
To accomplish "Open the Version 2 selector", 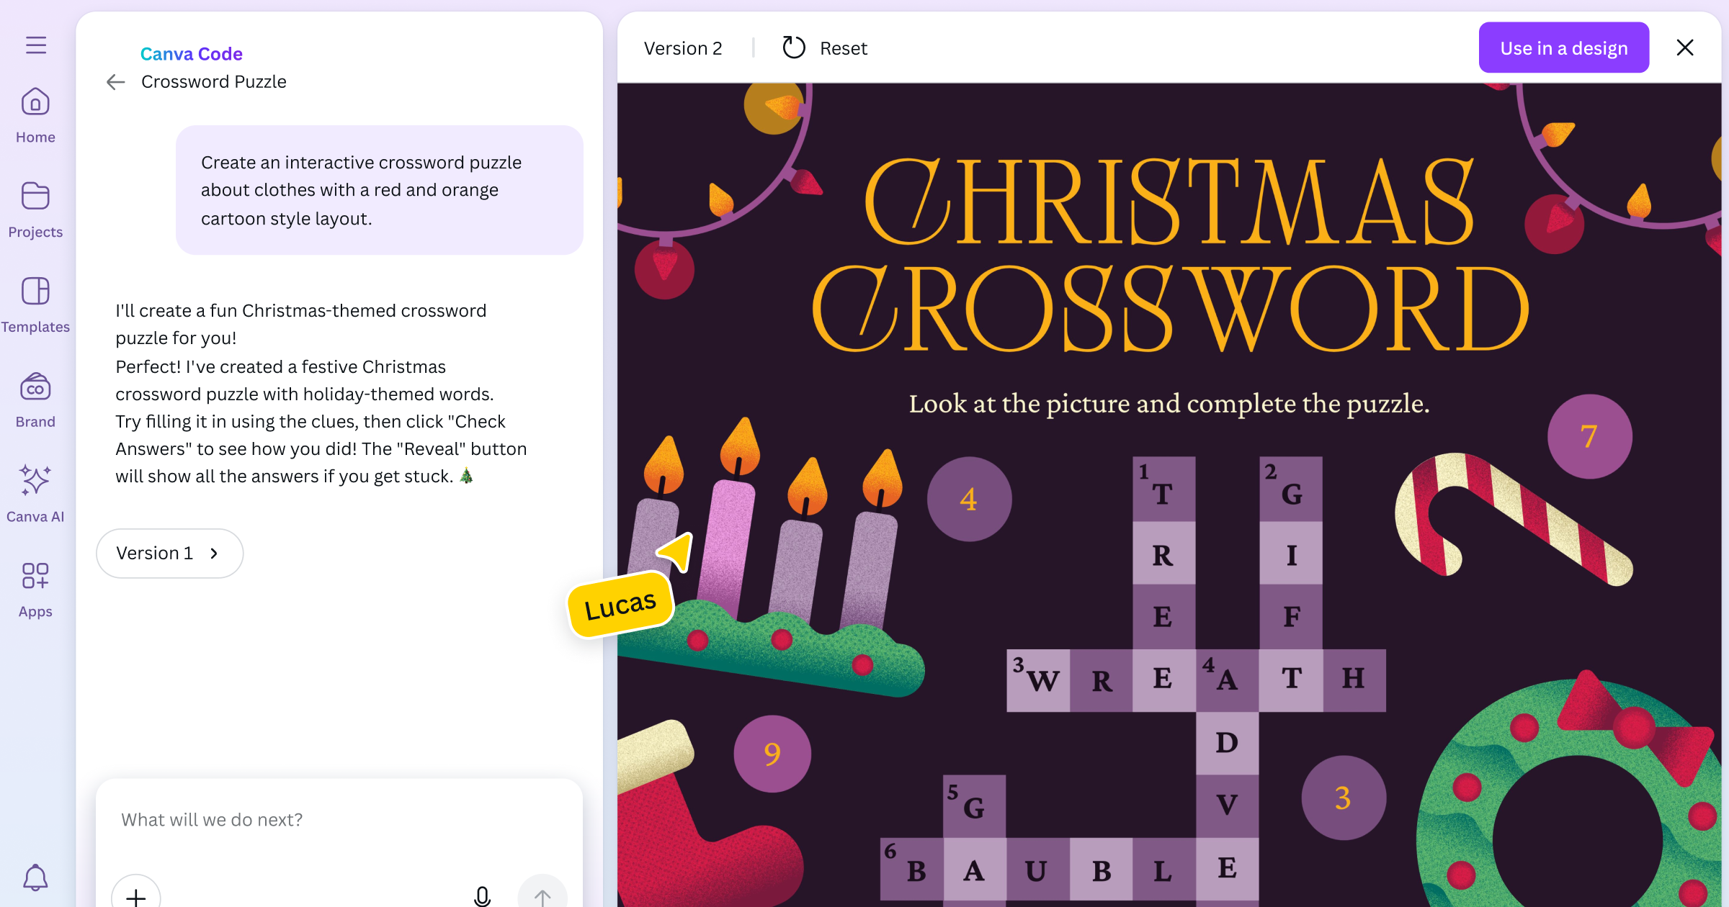I will coord(683,48).
